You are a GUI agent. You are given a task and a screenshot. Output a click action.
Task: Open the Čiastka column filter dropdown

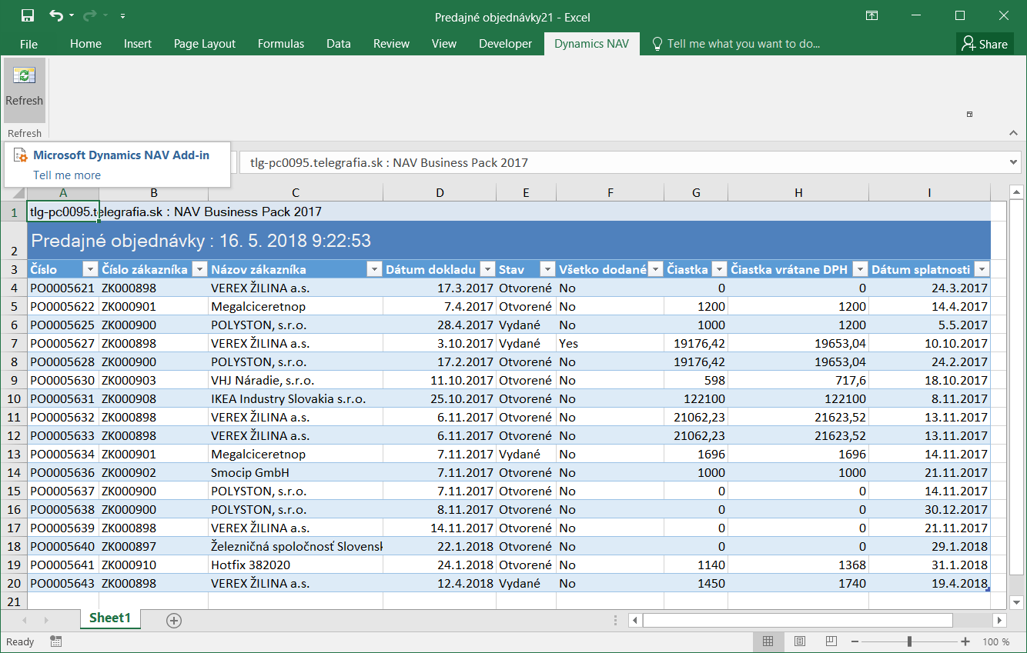click(719, 269)
